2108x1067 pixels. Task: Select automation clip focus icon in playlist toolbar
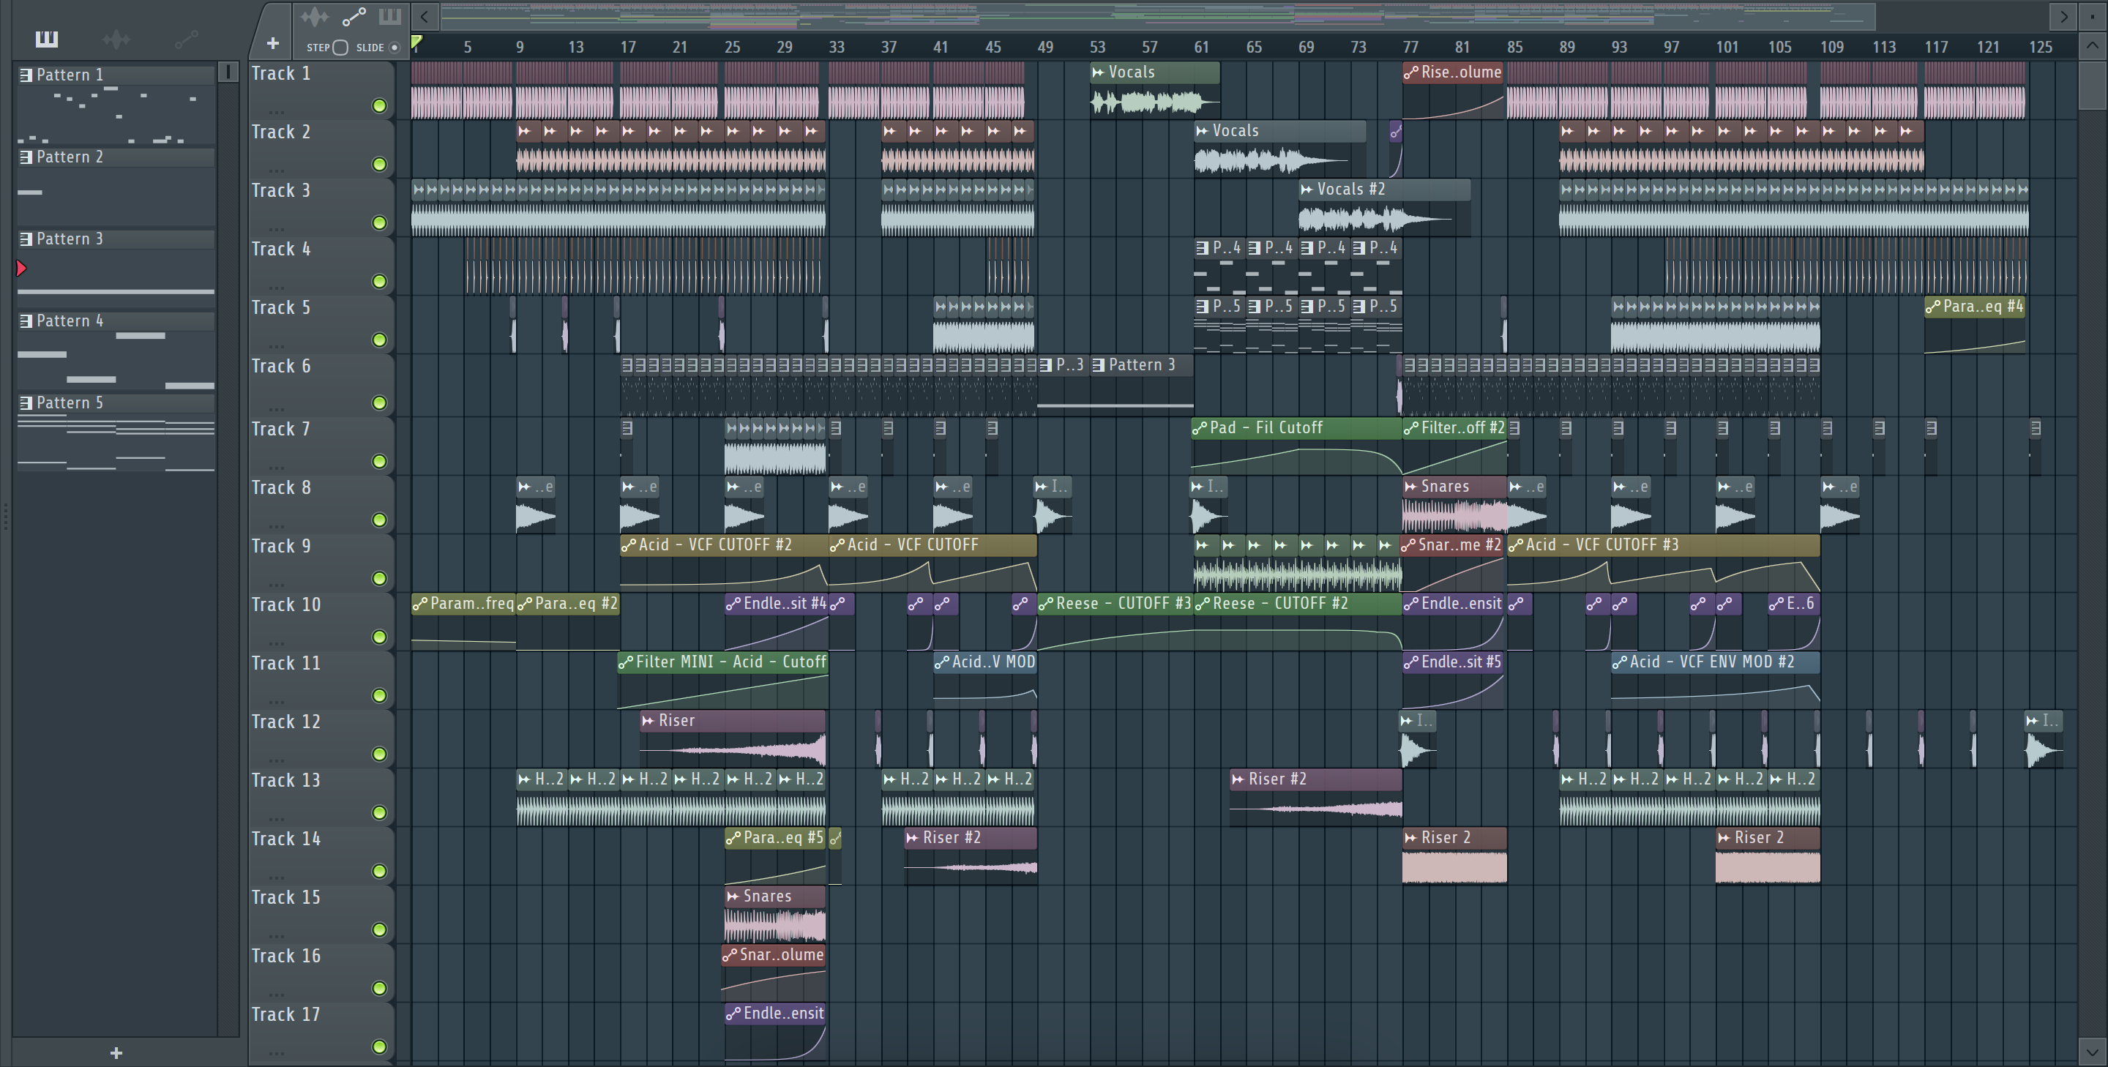(x=354, y=16)
